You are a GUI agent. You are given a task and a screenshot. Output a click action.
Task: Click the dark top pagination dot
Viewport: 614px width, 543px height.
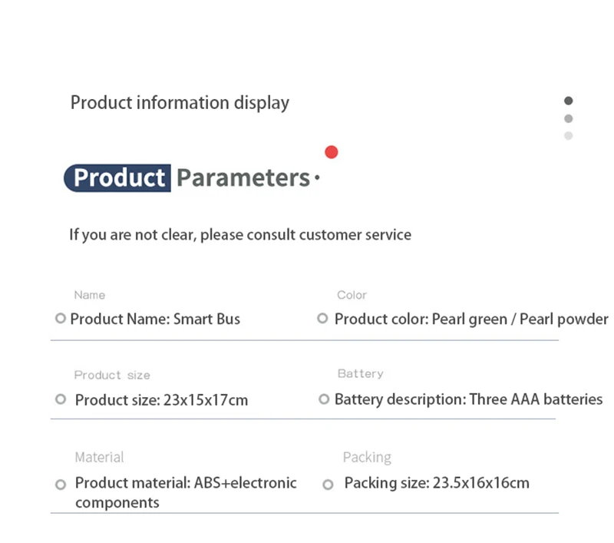pyautogui.click(x=569, y=101)
